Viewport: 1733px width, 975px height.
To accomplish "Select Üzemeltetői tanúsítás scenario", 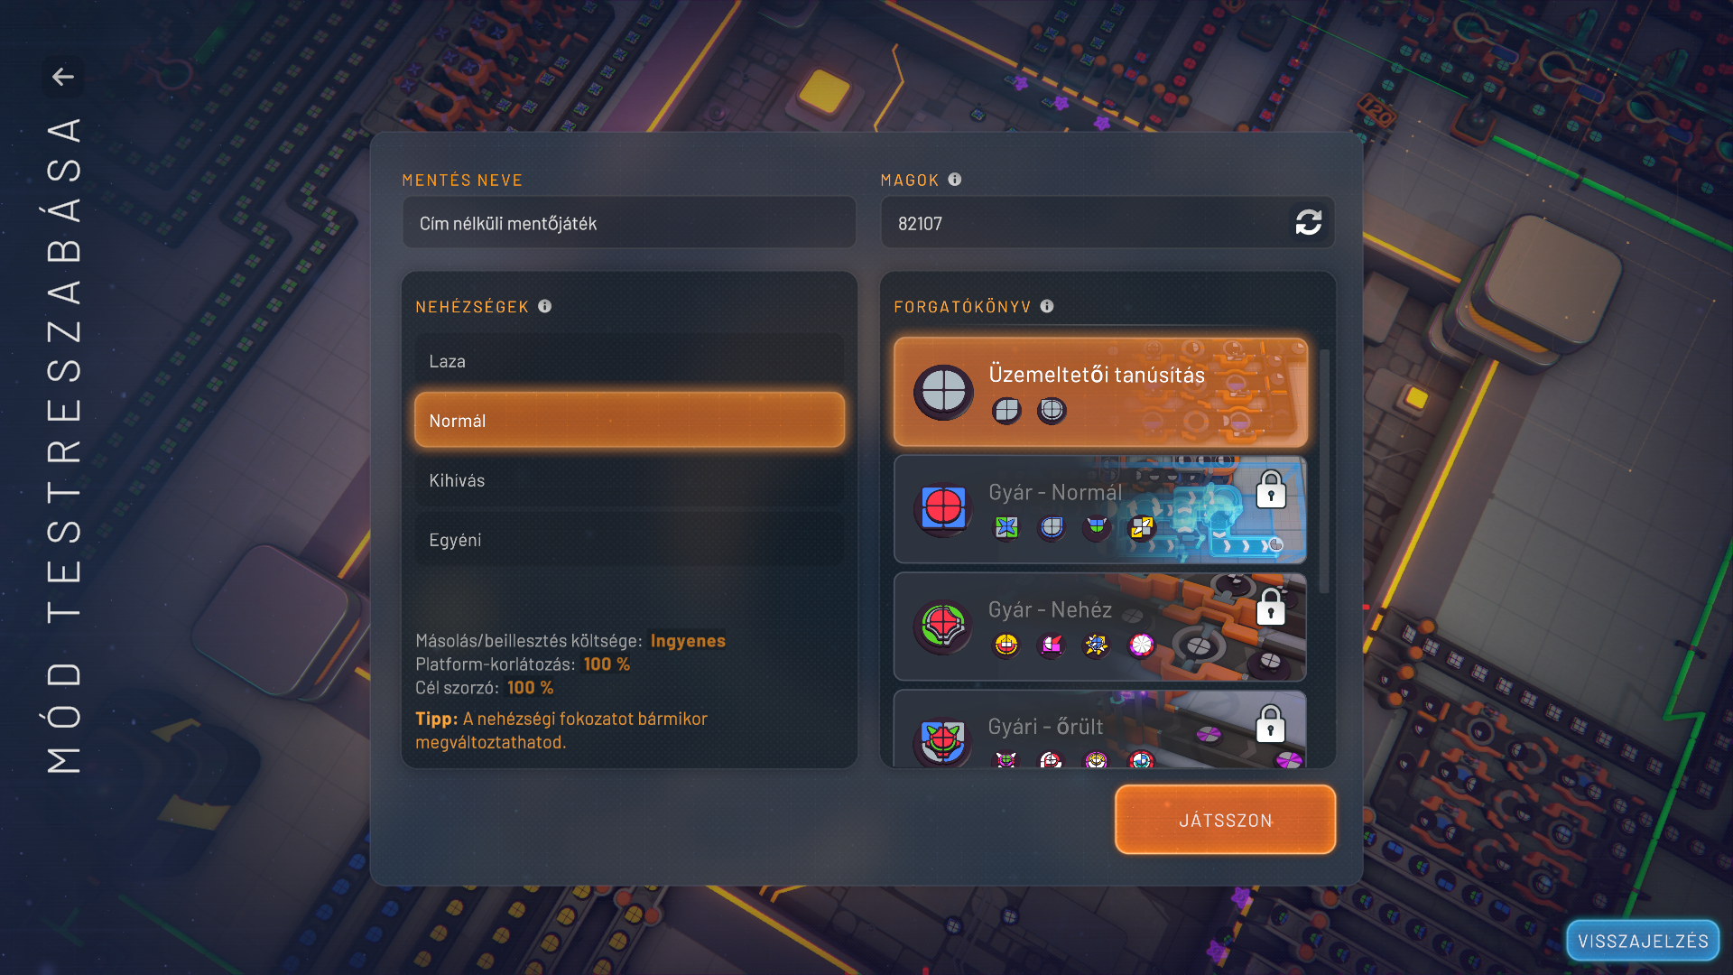I will (x=1099, y=393).
